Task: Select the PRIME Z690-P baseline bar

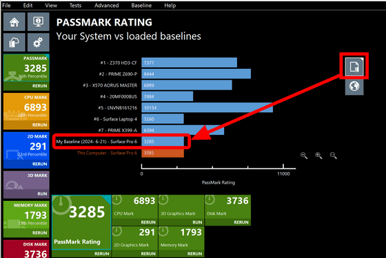Action: coord(196,74)
